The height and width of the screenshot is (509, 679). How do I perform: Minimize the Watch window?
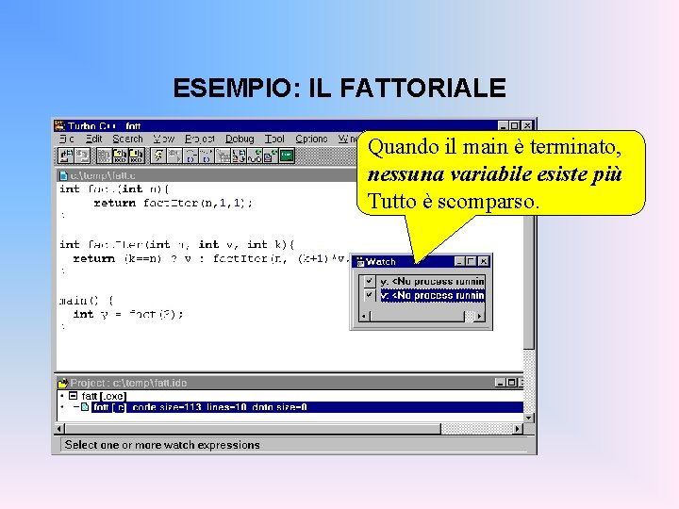459,261
